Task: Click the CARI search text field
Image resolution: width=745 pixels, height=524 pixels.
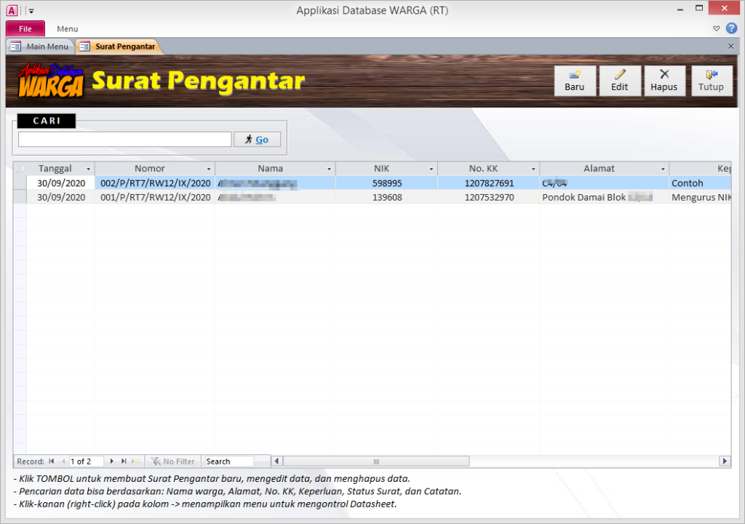Action: point(124,140)
